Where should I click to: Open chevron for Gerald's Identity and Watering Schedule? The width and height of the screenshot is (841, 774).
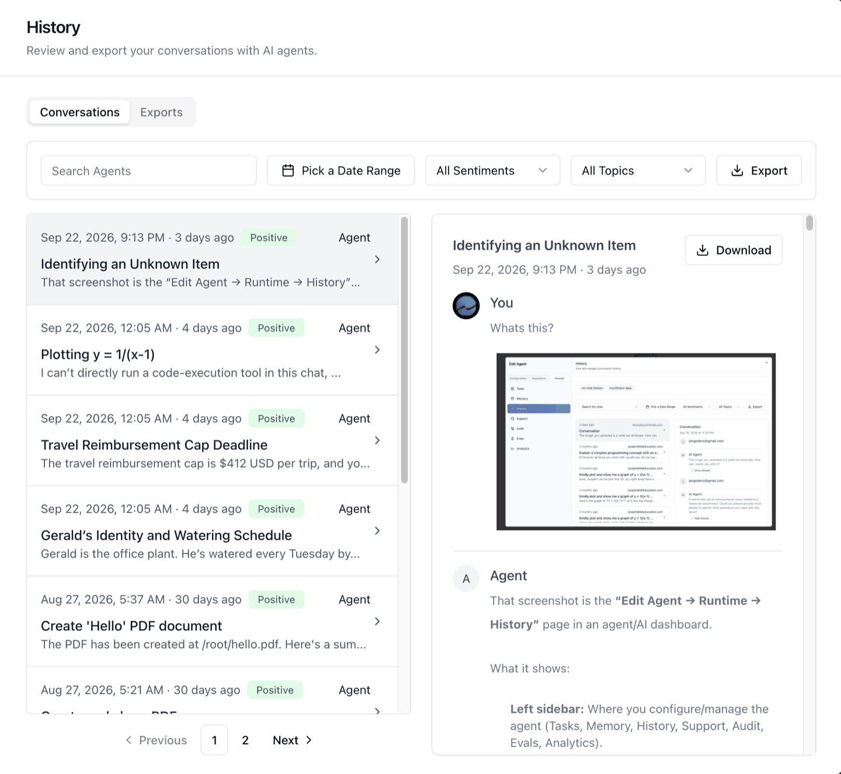click(x=377, y=531)
